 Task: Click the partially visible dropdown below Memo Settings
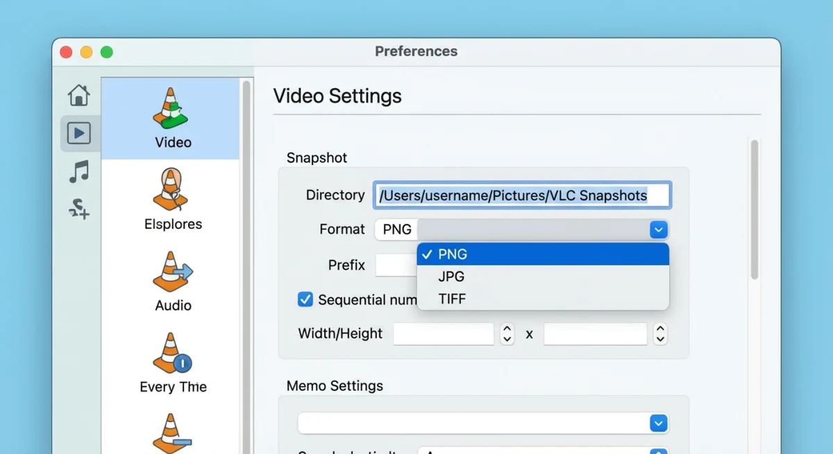click(x=543, y=451)
